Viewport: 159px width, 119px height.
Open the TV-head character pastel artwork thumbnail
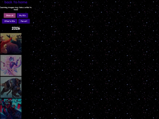pyautogui.click(x=11, y=66)
